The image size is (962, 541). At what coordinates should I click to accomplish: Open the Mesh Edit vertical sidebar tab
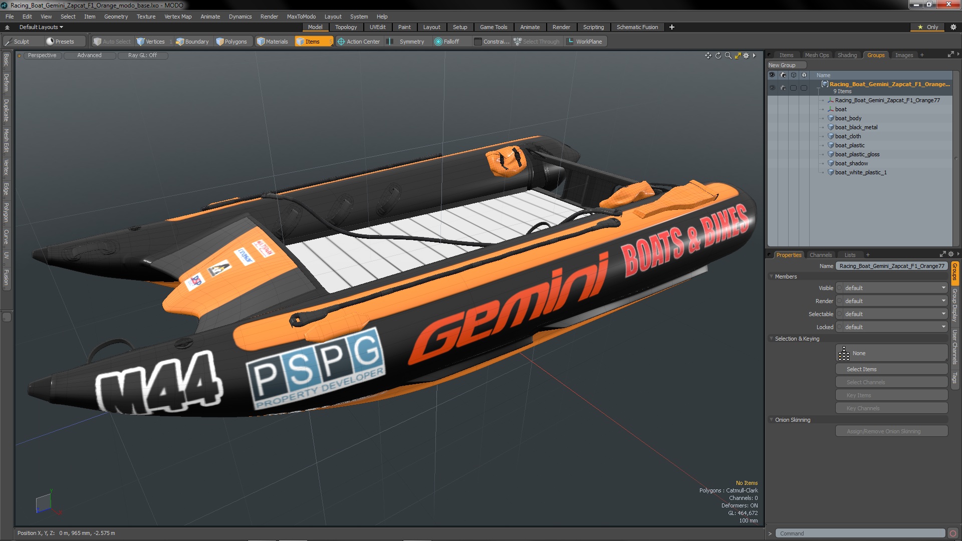(6, 141)
